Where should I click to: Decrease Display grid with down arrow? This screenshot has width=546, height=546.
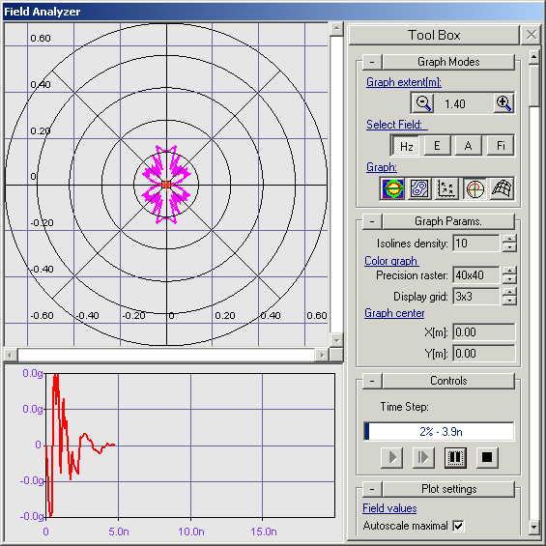[x=510, y=301]
